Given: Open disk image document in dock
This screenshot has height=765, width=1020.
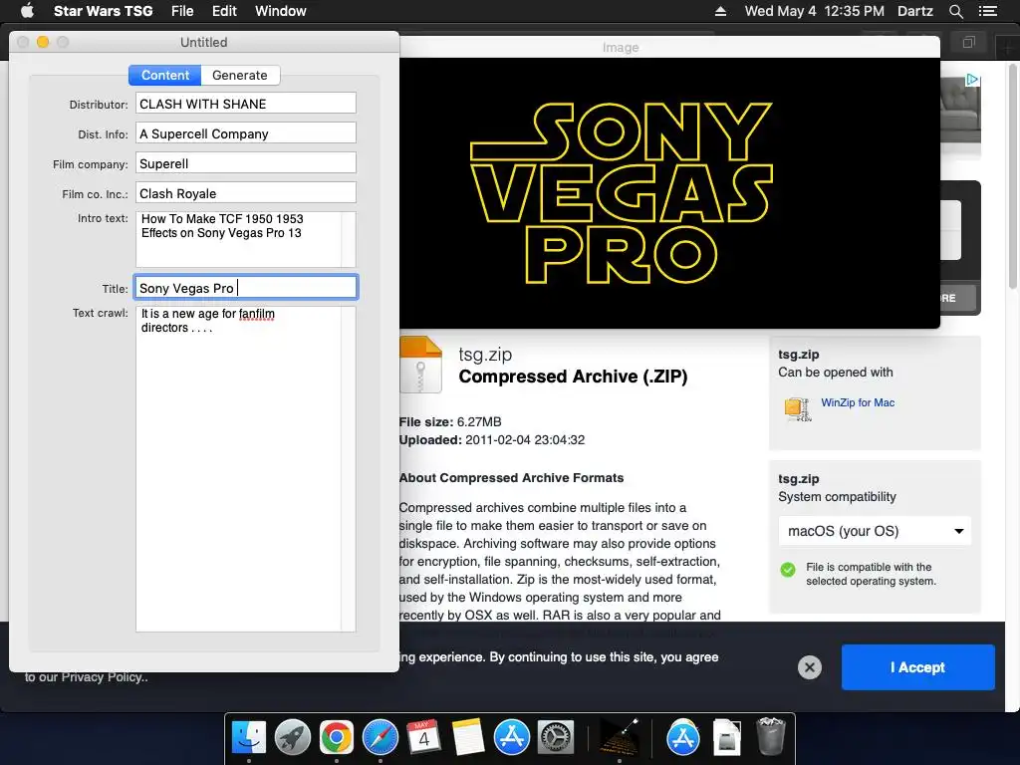Looking at the screenshot, I should [726, 738].
